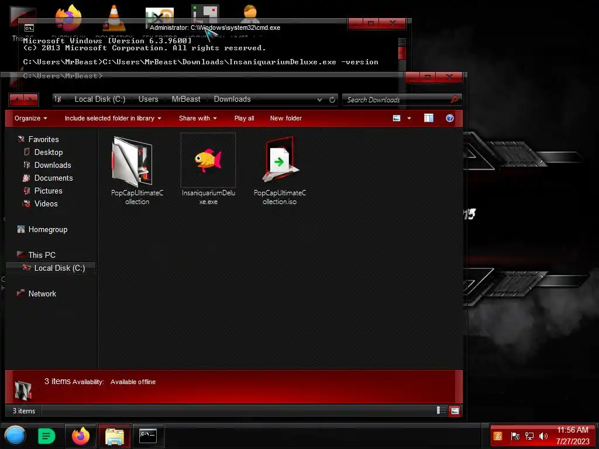Create a New folder from toolbar
Screen dimensions: 599x449
pos(285,118)
